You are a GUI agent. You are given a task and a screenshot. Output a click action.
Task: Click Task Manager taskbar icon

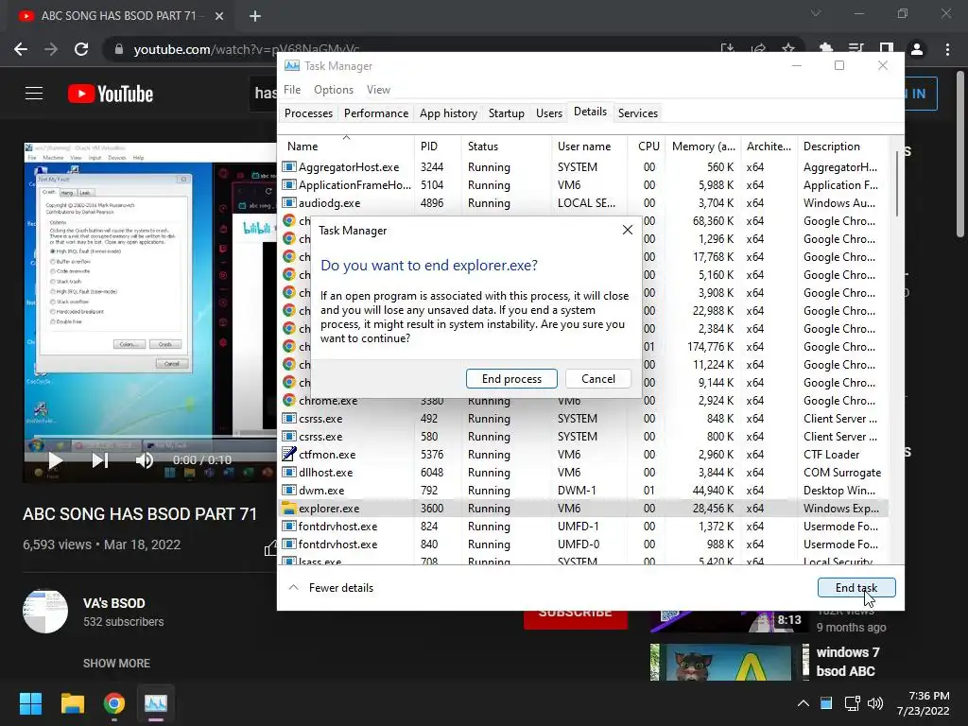point(156,703)
